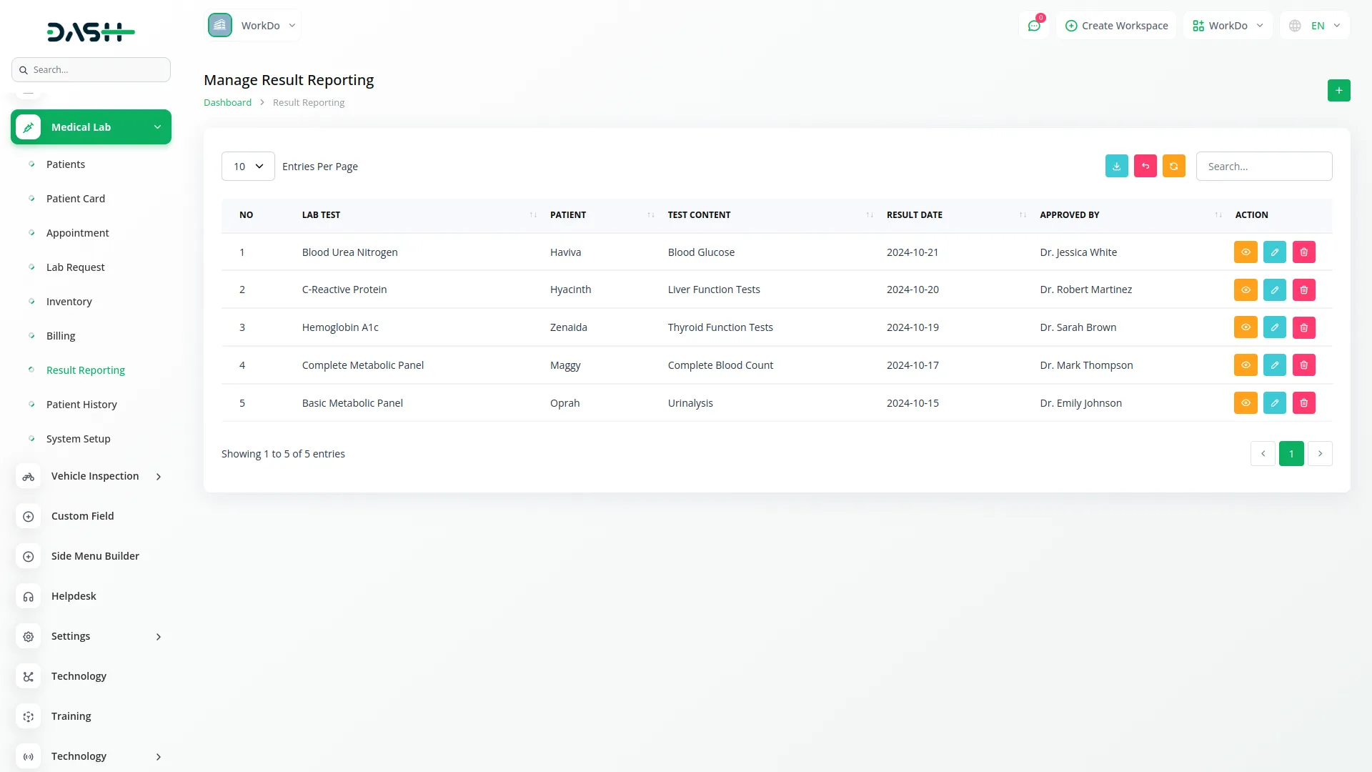Go to Lab Request in the sidebar

75,267
